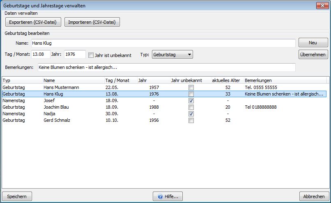Click the Abbrechen button

pos(314,196)
